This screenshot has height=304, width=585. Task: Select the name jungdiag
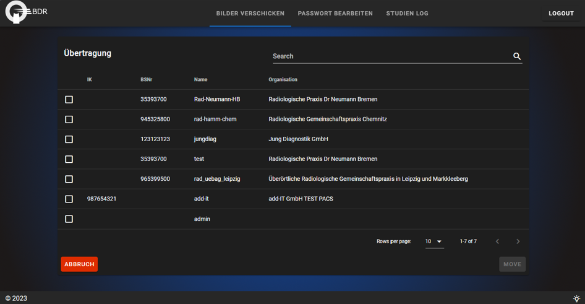[x=205, y=139]
